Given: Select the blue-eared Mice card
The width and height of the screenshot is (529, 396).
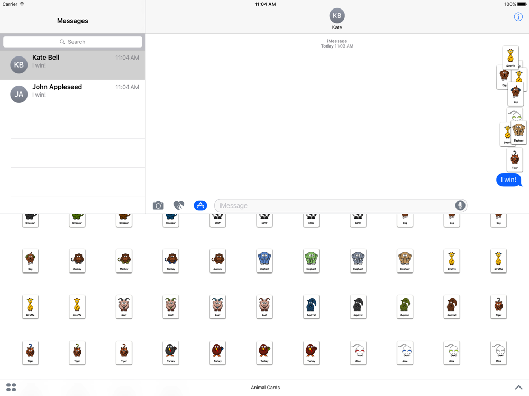Looking at the screenshot, I should [x=405, y=353].
